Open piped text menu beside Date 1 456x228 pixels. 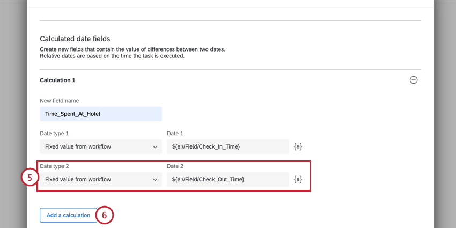(298, 146)
